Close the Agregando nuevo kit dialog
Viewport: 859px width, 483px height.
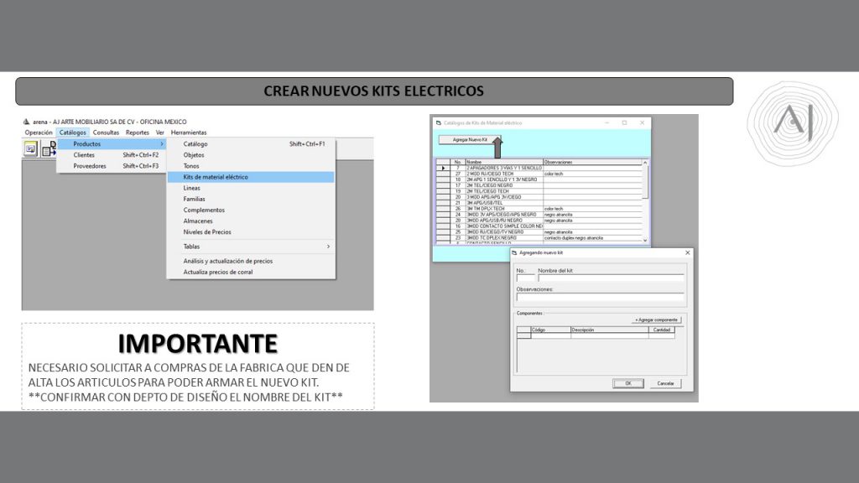pos(688,252)
